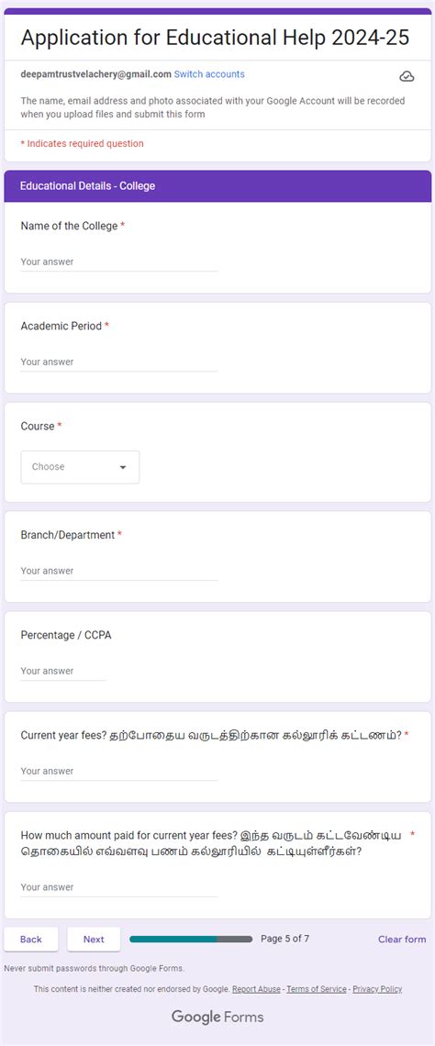
Task: Go to the Next page
Action: click(x=95, y=940)
